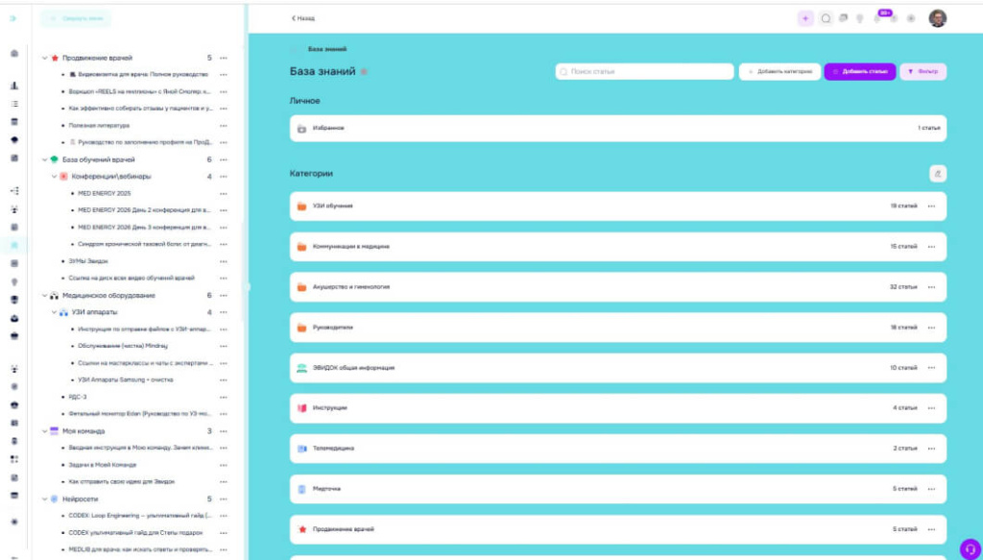This screenshot has height=560, width=983.
Task: Click the three dots beside MED ENERGY 2025
Action: pyautogui.click(x=223, y=194)
